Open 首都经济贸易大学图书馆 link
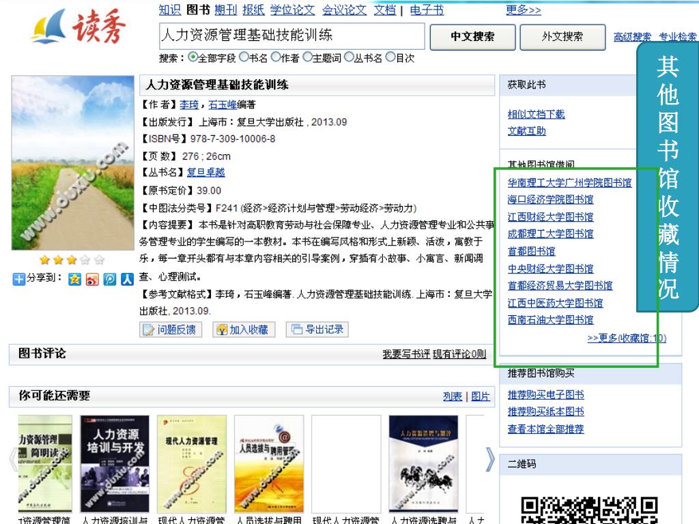The height and width of the screenshot is (524, 699). coord(560,286)
